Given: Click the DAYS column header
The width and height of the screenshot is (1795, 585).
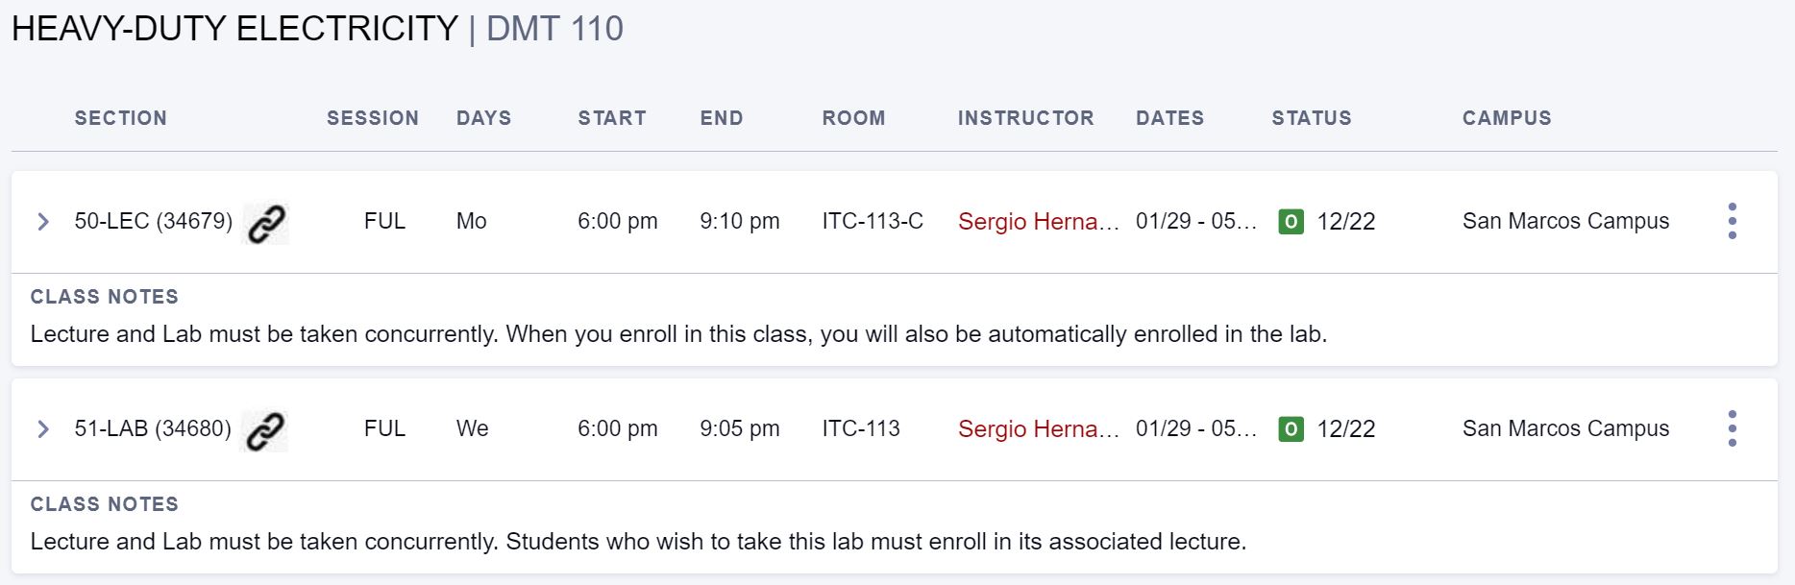Looking at the screenshot, I should pos(484,118).
